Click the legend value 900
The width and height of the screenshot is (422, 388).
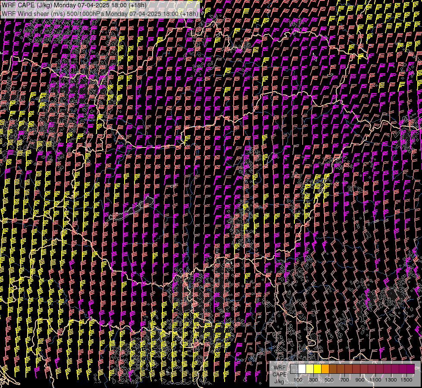point(360,380)
